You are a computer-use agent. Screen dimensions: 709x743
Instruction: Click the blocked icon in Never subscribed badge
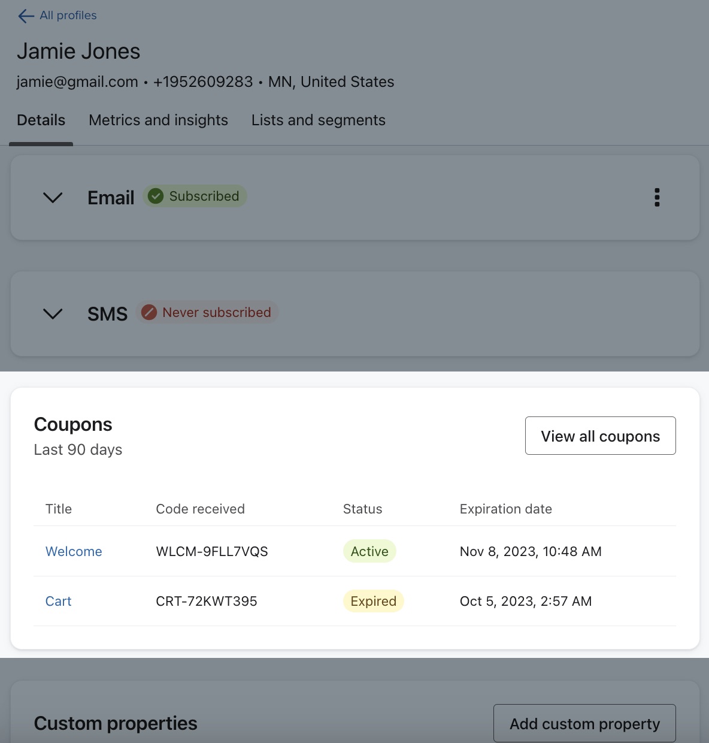pyautogui.click(x=149, y=312)
